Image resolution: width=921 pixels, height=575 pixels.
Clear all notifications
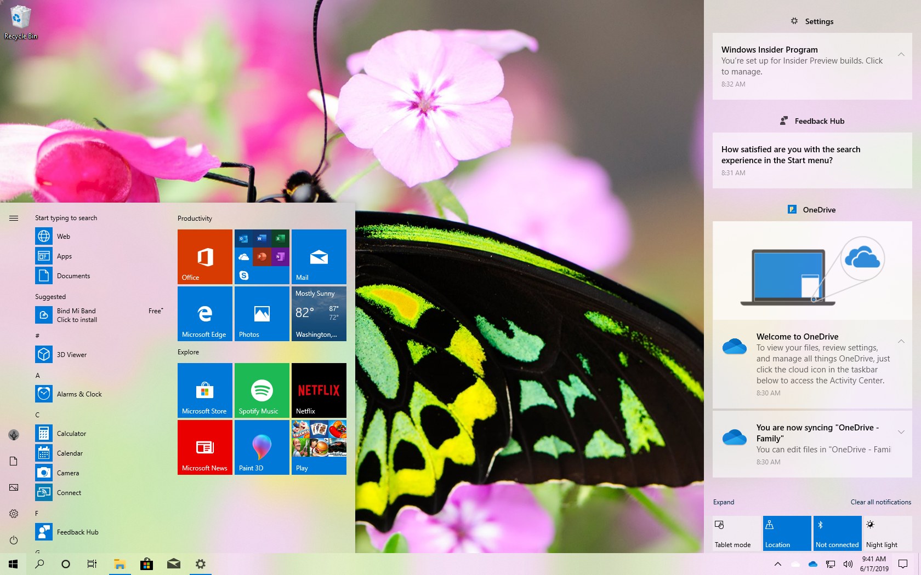[880, 502]
